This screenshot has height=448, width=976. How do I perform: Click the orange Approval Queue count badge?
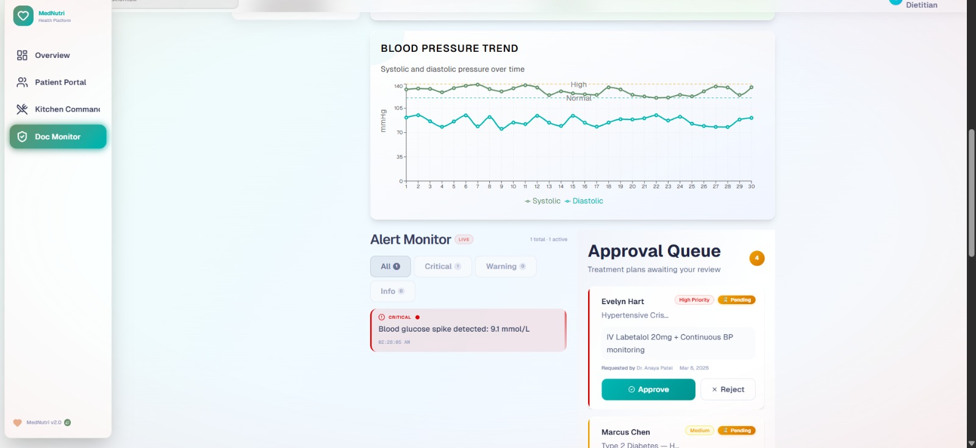[757, 258]
